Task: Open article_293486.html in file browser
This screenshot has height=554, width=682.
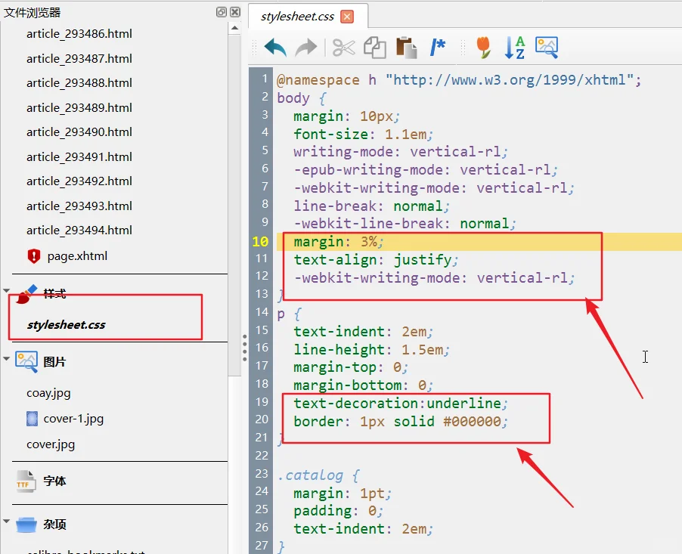Action: click(x=79, y=33)
